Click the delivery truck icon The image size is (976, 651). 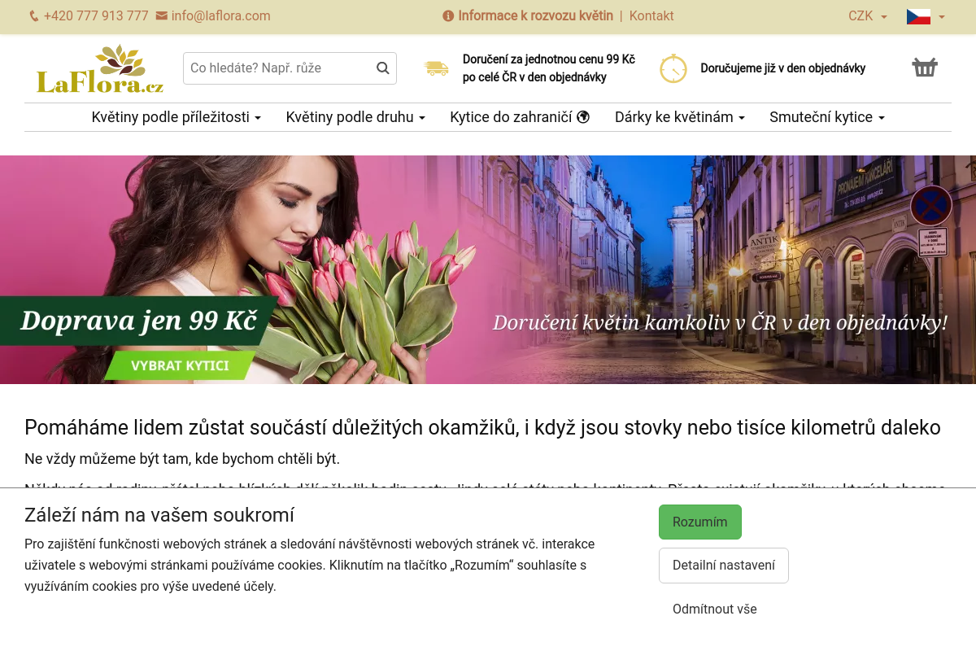pos(436,68)
